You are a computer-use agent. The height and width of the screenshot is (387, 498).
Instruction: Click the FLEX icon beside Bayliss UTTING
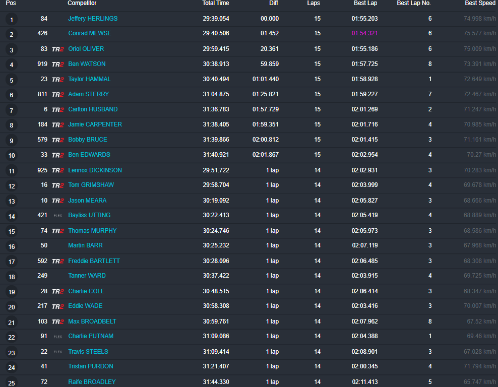(58, 215)
